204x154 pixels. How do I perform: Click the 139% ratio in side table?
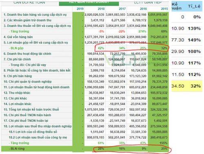[x=194, y=29]
